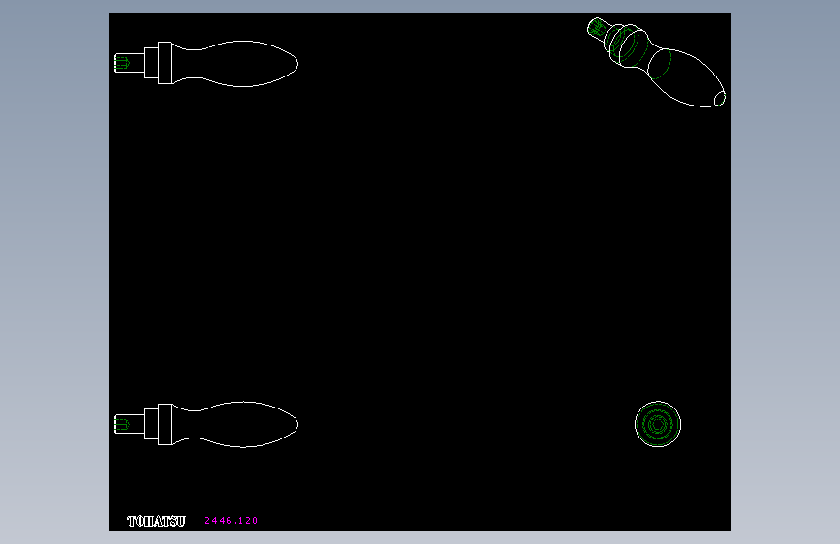
Task: Select the magenta "2446.120" part number
Action: pyautogui.click(x=231, y=521)
